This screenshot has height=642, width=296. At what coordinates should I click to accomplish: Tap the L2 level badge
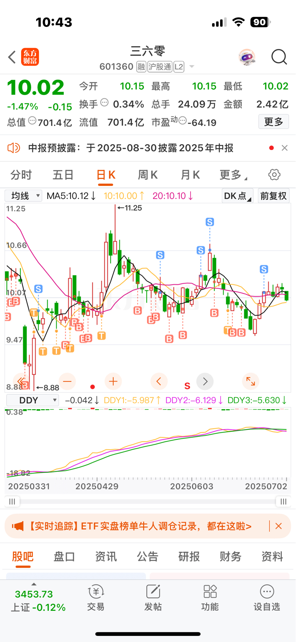pyautogui.click(x=179, y=67)
